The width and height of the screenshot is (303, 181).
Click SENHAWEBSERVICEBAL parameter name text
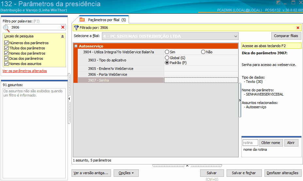pos(264,94)
